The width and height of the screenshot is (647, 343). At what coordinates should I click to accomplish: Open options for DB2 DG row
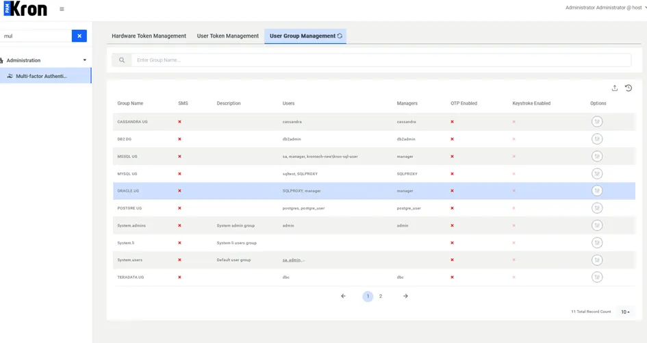597,139
